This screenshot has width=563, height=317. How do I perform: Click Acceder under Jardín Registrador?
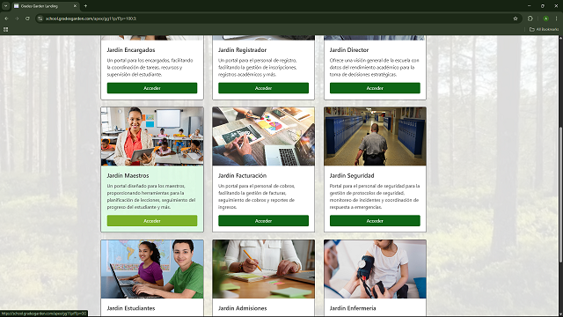coord(263,88)
